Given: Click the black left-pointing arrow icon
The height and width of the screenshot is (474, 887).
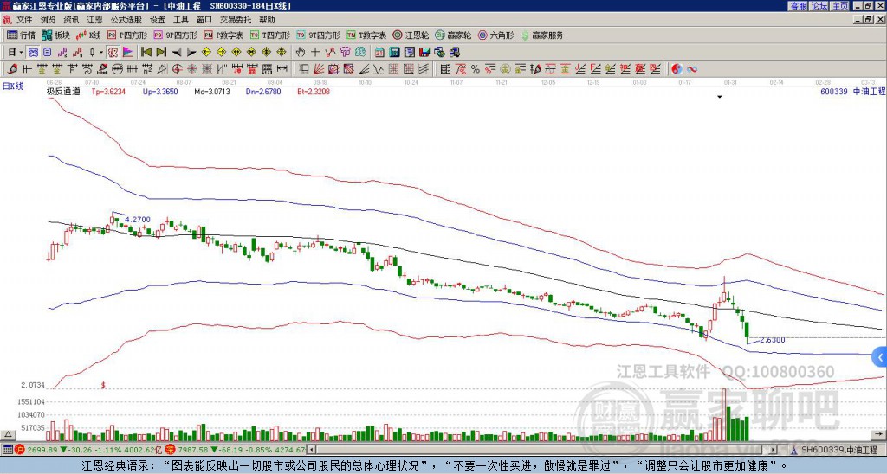Looking at the screenshot, I should point(177,53).
